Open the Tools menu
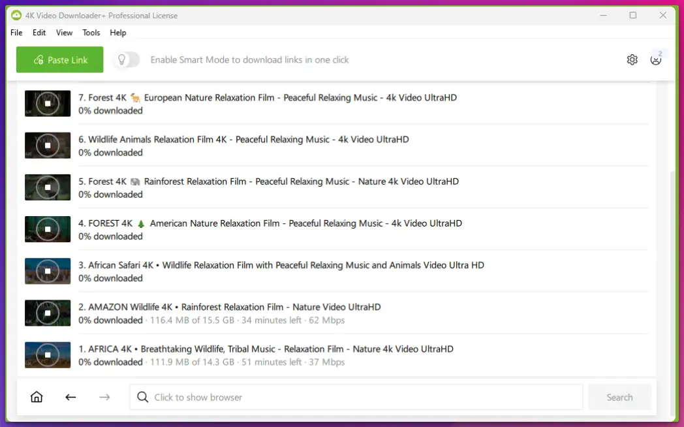The width and height of the screenshot is (684, 427). tap(91, 33)
